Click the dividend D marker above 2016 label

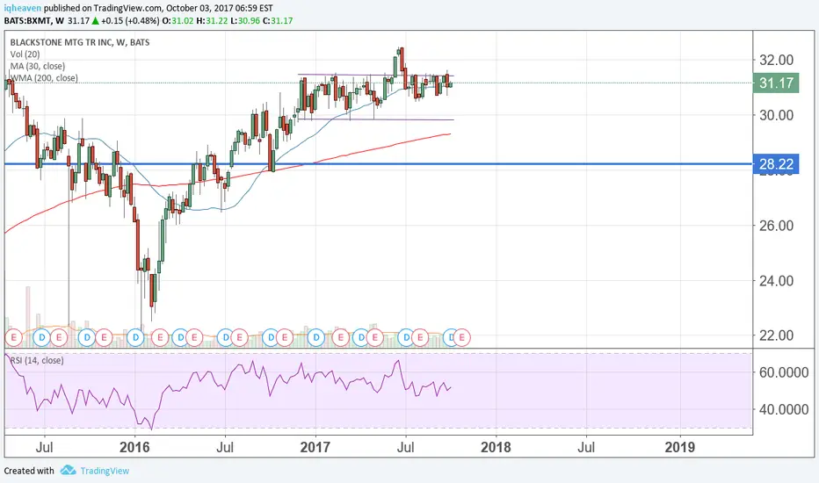click(x=136, y=338)
